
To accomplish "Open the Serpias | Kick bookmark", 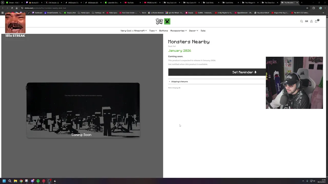I will click(70, 13).
